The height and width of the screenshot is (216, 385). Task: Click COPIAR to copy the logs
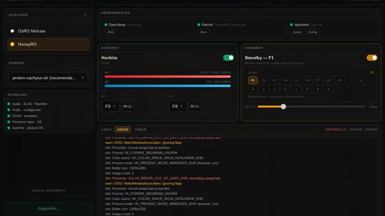point(355,129)
